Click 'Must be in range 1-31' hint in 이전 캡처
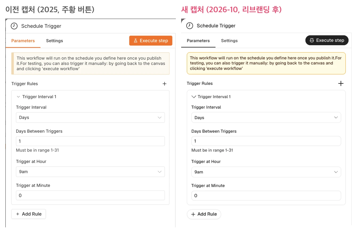This screenshot has width=357, height=230. coord(37,150)
